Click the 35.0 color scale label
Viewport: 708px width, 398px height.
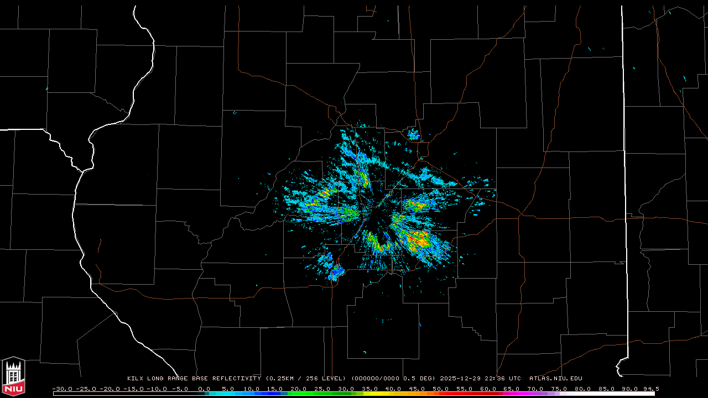(x=369, y=389)
